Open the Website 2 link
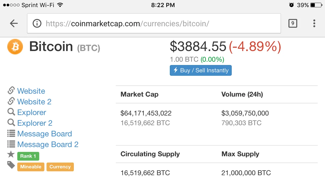Image resolution: width=325 pixels, height=182 pixels. tap(34, 102)
